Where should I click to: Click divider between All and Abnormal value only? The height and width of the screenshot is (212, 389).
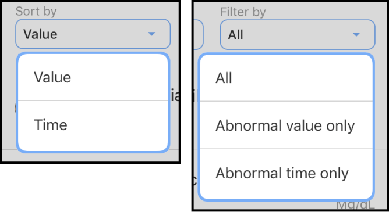[286, 101]
